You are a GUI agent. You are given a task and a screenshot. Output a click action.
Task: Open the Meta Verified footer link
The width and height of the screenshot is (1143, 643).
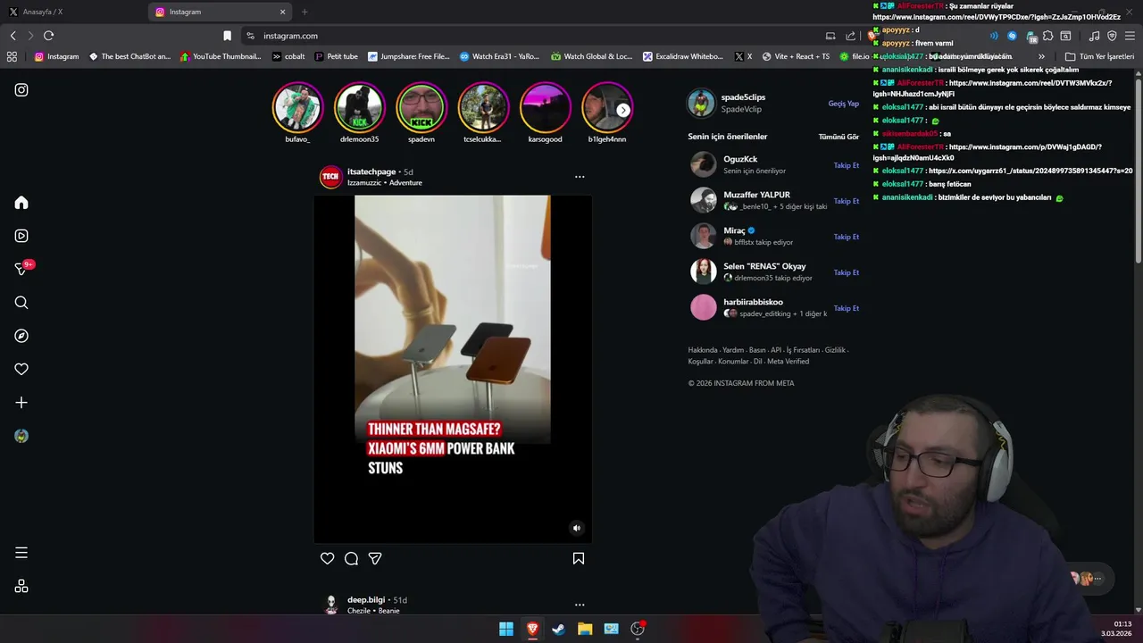click(788, 362)
